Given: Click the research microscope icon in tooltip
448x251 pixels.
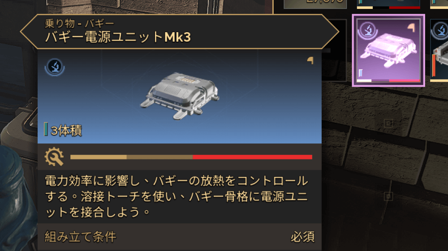Looking at the screenshot, I should coord(55,67).
